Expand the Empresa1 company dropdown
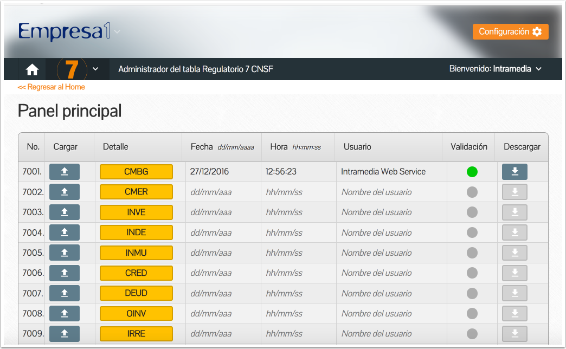Viewport: 566px width, 349px height. tap(117, 32)
